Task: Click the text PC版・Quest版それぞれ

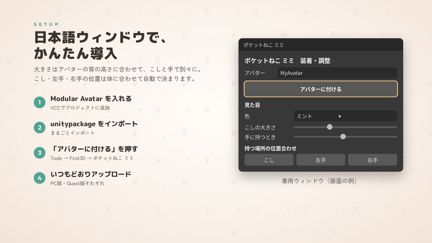Action: pos(78,184)
